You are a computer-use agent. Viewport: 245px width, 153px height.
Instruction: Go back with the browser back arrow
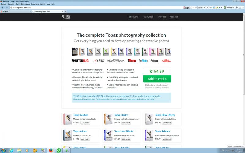[x=2, y=7]
